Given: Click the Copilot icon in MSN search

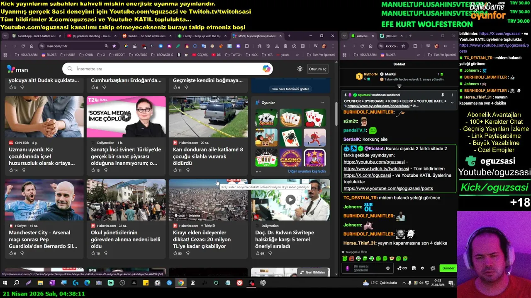Looking at the screenshot, I should [266, 69].
